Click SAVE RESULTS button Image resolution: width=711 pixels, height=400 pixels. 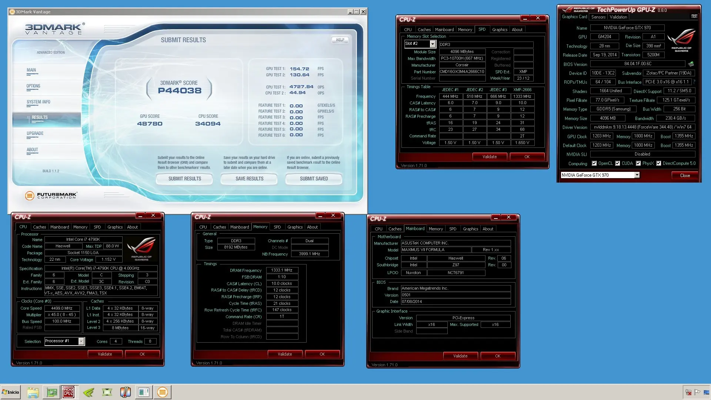(x=249, y=179)
